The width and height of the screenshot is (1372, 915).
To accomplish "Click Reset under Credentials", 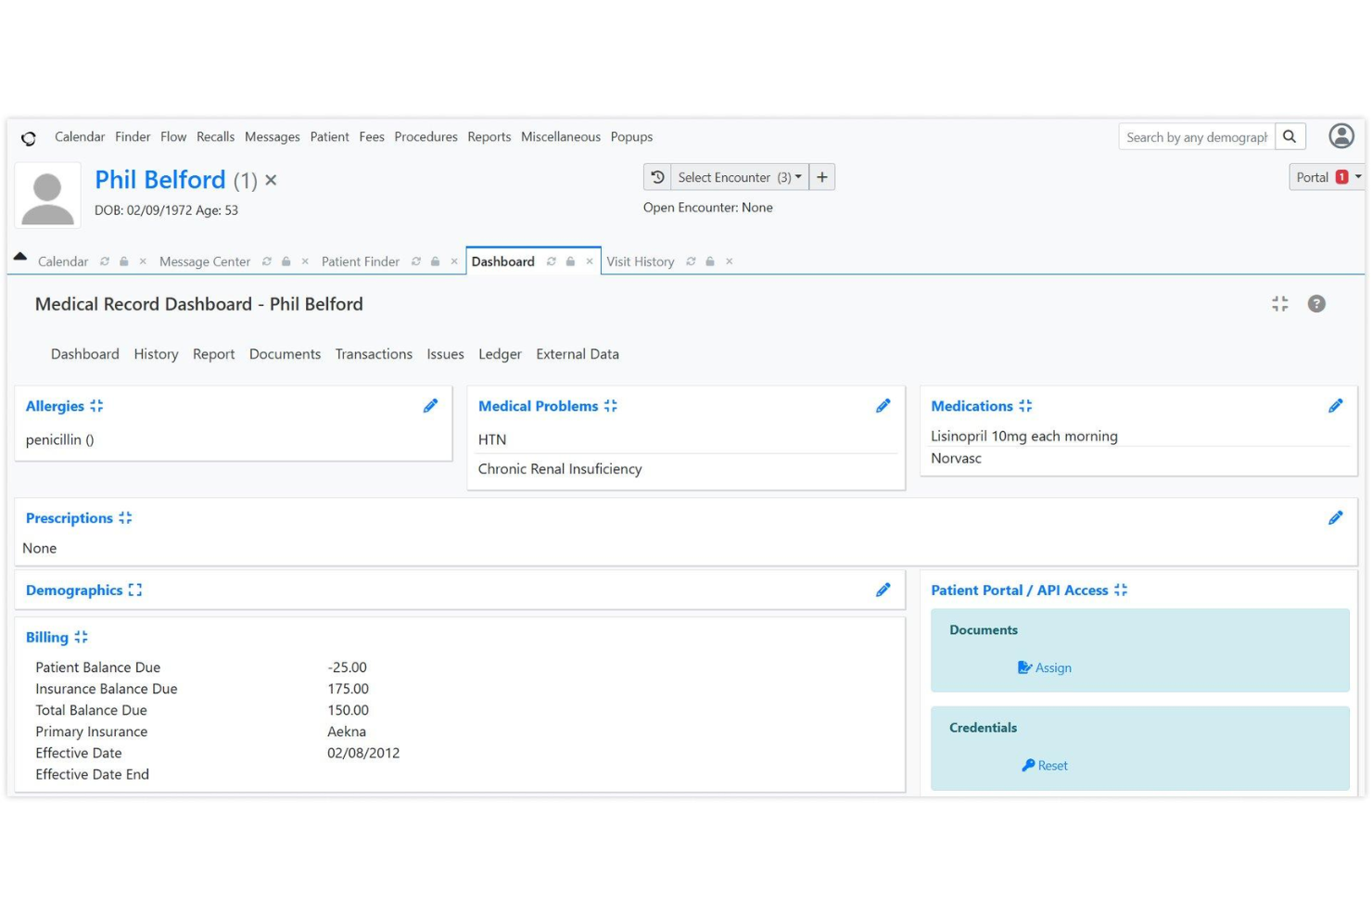I will click(x=1045, y=765).
